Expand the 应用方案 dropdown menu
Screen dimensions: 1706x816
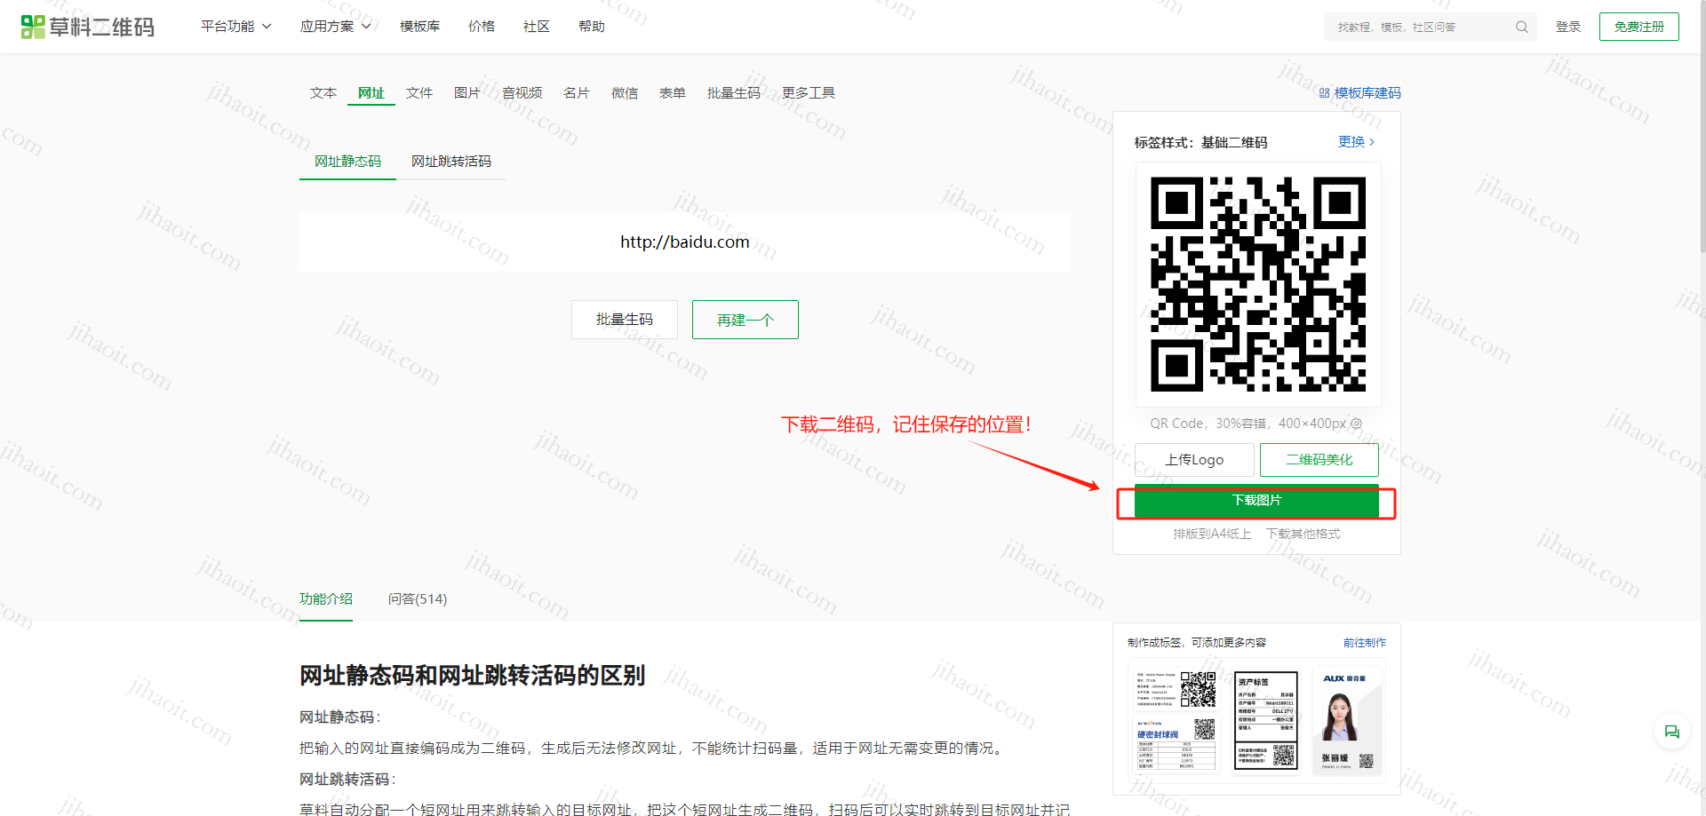(x=335, y=27)
